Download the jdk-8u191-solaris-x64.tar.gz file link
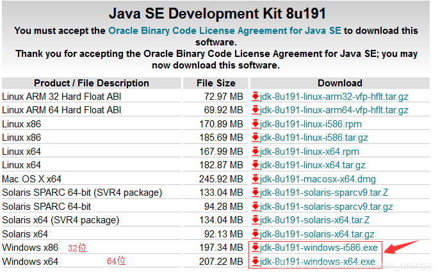This screenshot has height=277, width=438. point(318,234)
